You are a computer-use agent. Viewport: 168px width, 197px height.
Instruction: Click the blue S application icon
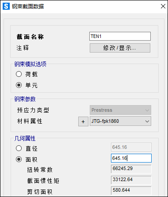[6, 6]
